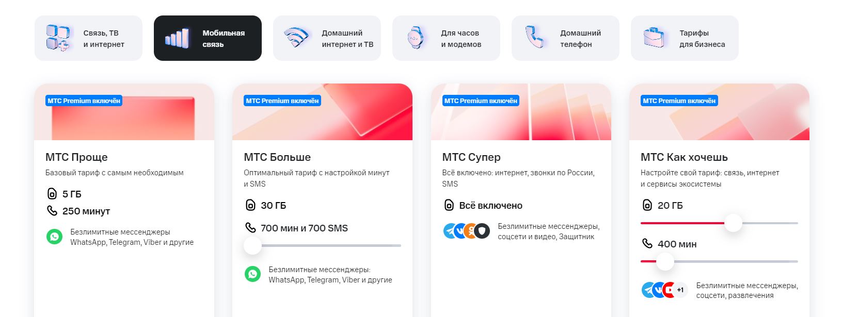Open the МТС Больше tariff title
This screenshot has width=842, height=317.
(277, 157)
